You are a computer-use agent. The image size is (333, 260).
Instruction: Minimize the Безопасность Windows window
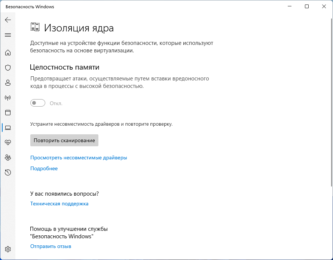point(290,7)
